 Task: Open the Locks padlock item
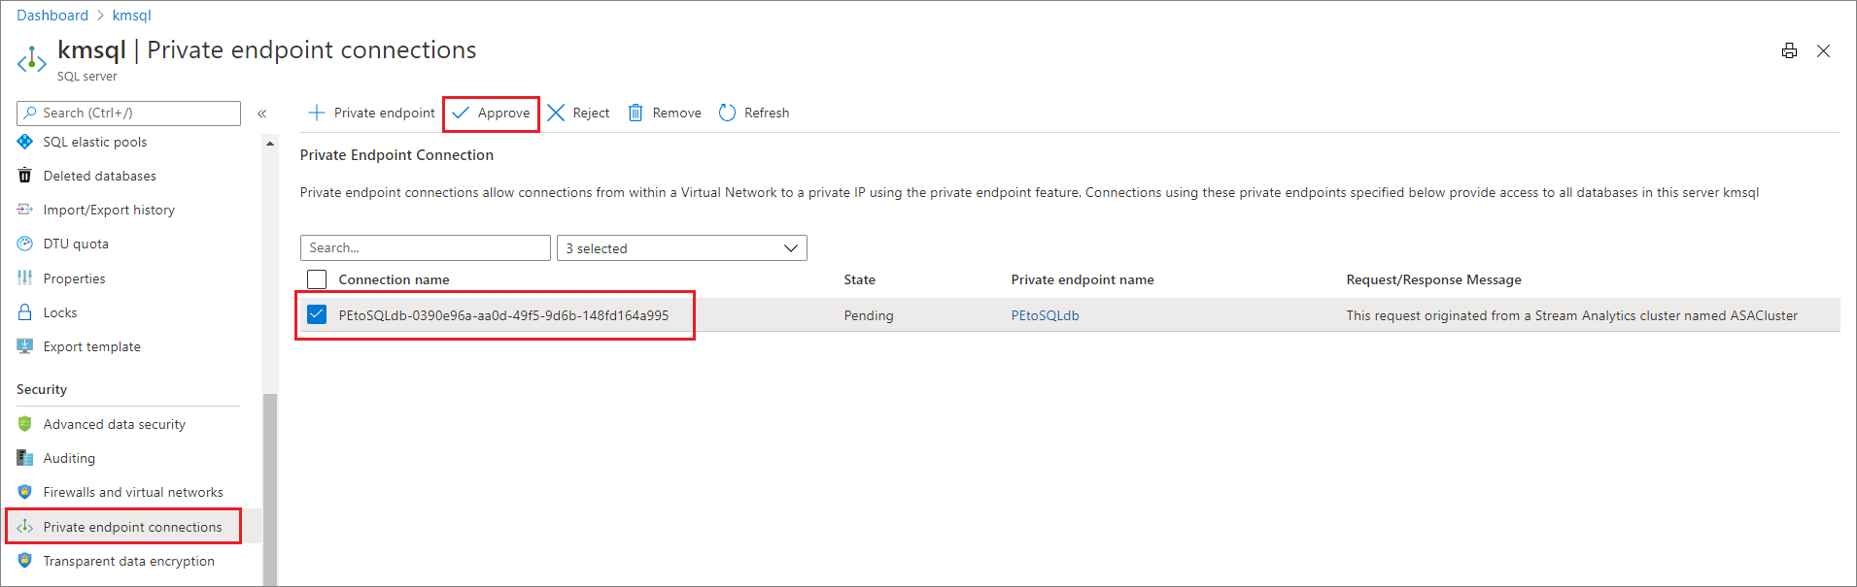tap(59, 312)
